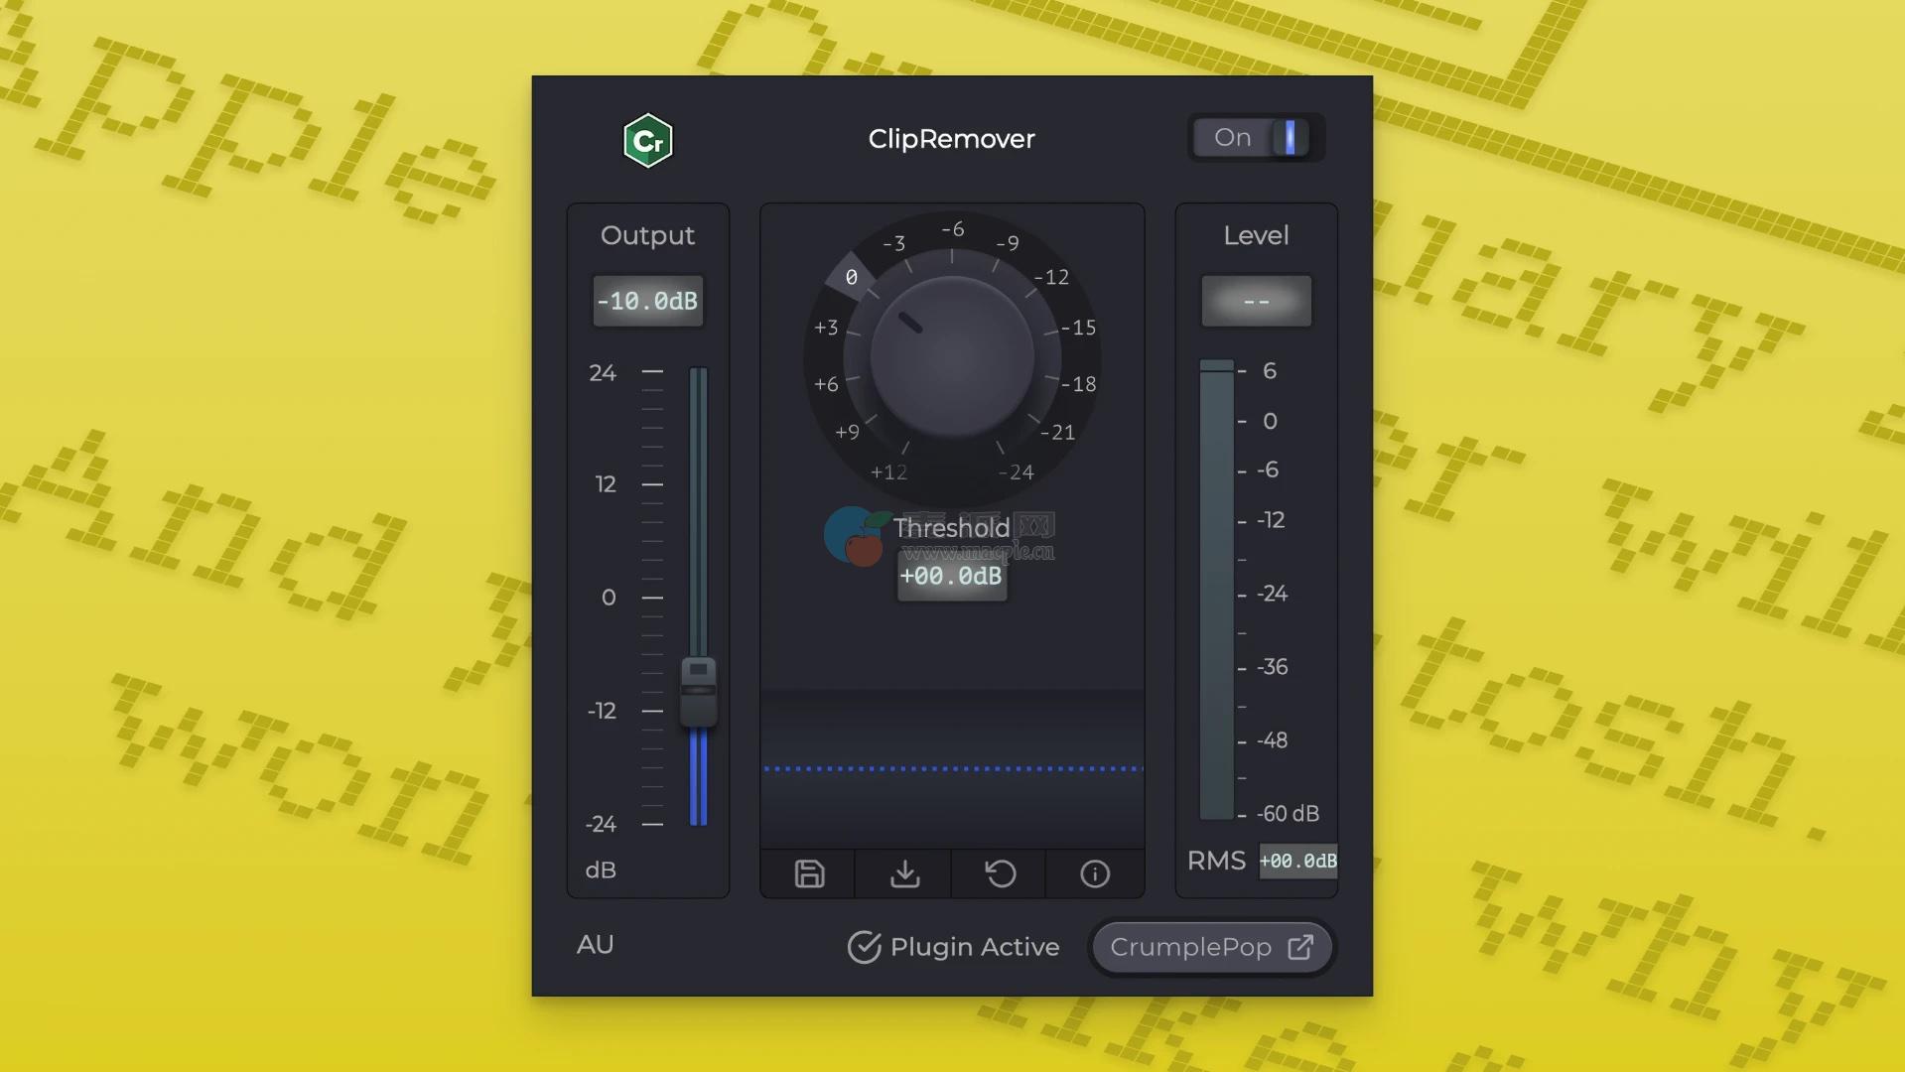1905x1072 pixels.
Task: Click the Output fader handle
Action: (x=698, y=691)
